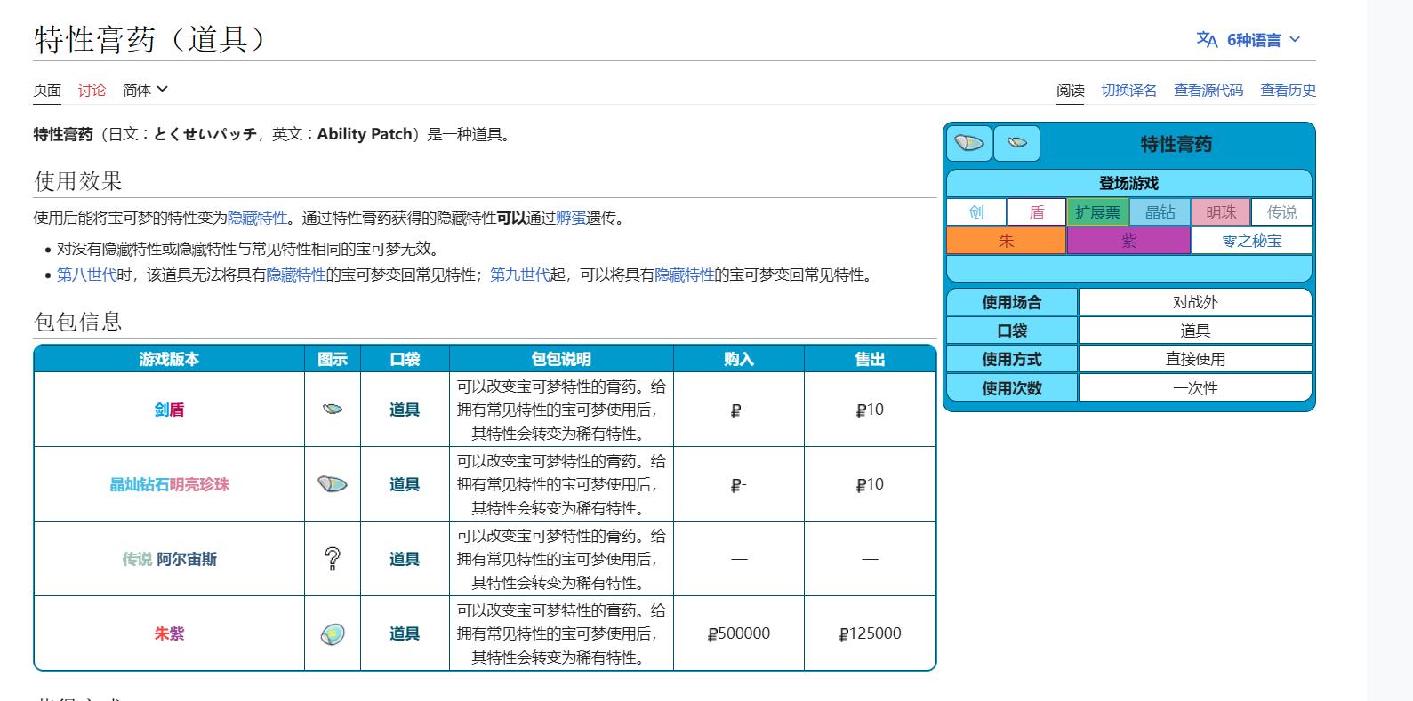1413x701 pixels.
Task: Click the 一次性 value in infobox
Action: pyautogui.click(x=1195, y=388)
